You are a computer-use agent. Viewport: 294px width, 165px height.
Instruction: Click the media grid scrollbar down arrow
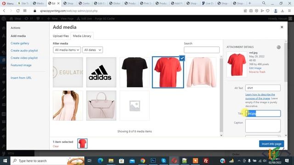click(221, 135)
